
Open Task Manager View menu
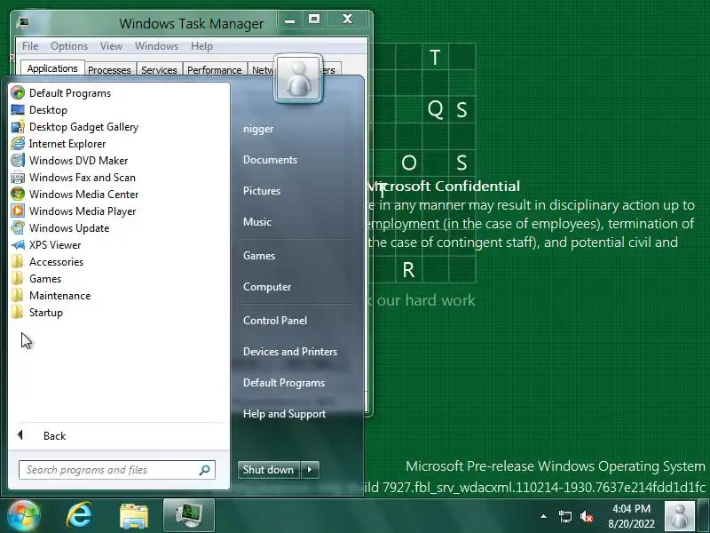click(x=112, y=46)
